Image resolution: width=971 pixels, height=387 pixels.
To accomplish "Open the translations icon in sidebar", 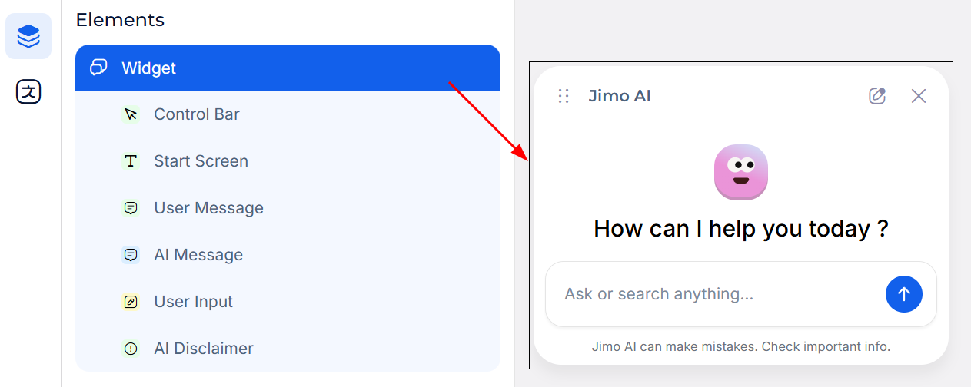I will 28,92.
